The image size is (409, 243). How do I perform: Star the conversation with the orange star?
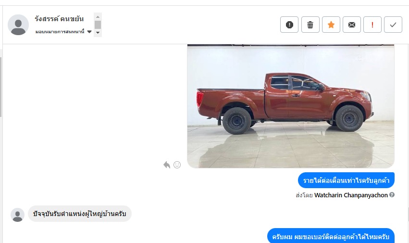331,25
